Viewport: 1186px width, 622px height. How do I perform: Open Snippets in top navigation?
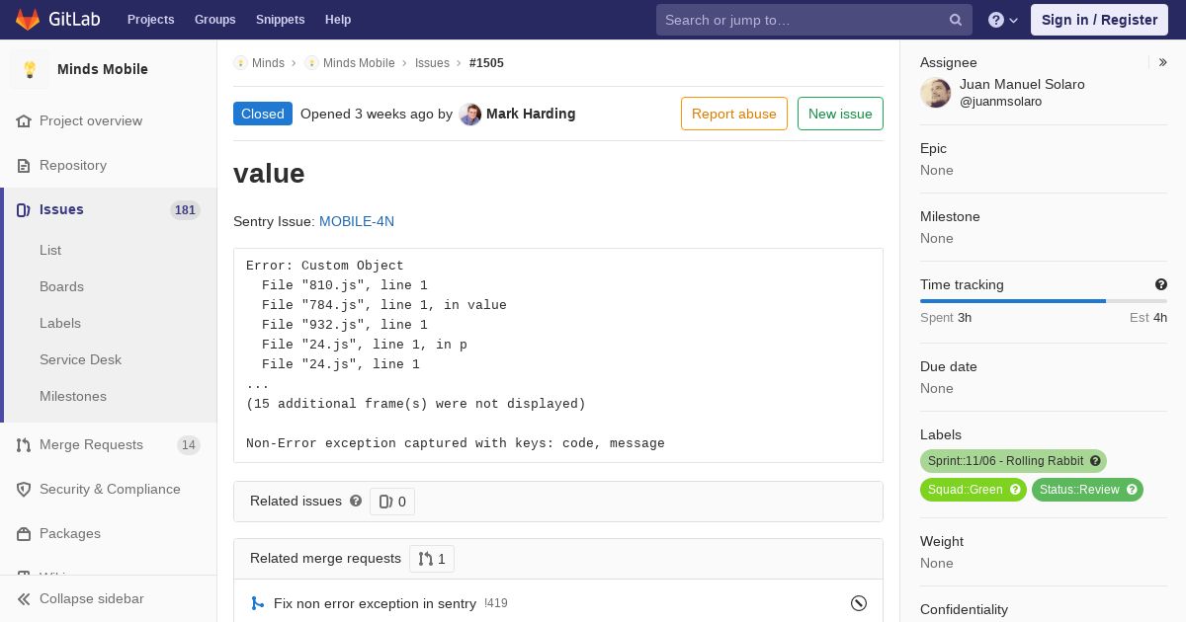coord(280,20)
